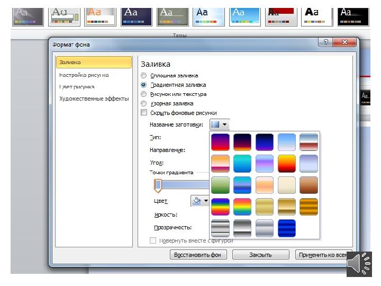The height and width of the screenshot is (286, 381).
Task: Open the 'Заливка' section in sidebar
Action: point(94,62)
